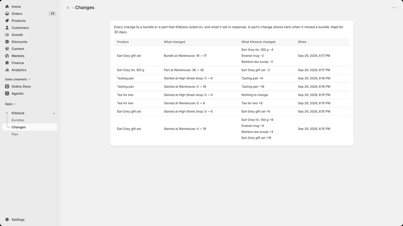Screen dimensions: 403x226
Task: Click the Product column header
Action: [123, 42]
